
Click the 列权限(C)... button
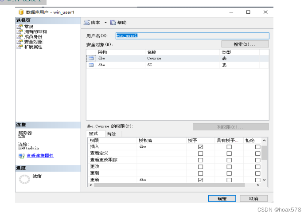click(x=230, y=127)
